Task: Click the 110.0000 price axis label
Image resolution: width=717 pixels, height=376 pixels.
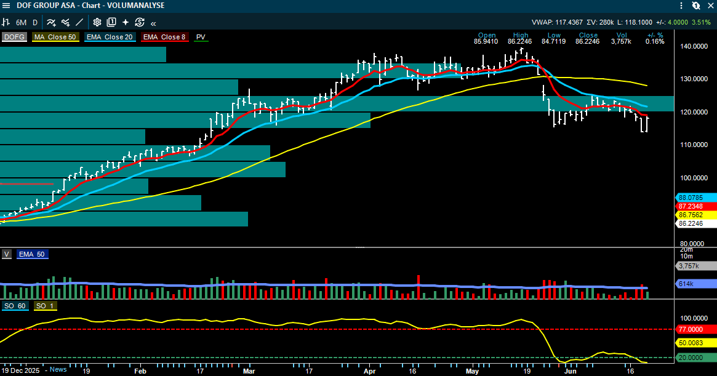Action: click(694, 145)
